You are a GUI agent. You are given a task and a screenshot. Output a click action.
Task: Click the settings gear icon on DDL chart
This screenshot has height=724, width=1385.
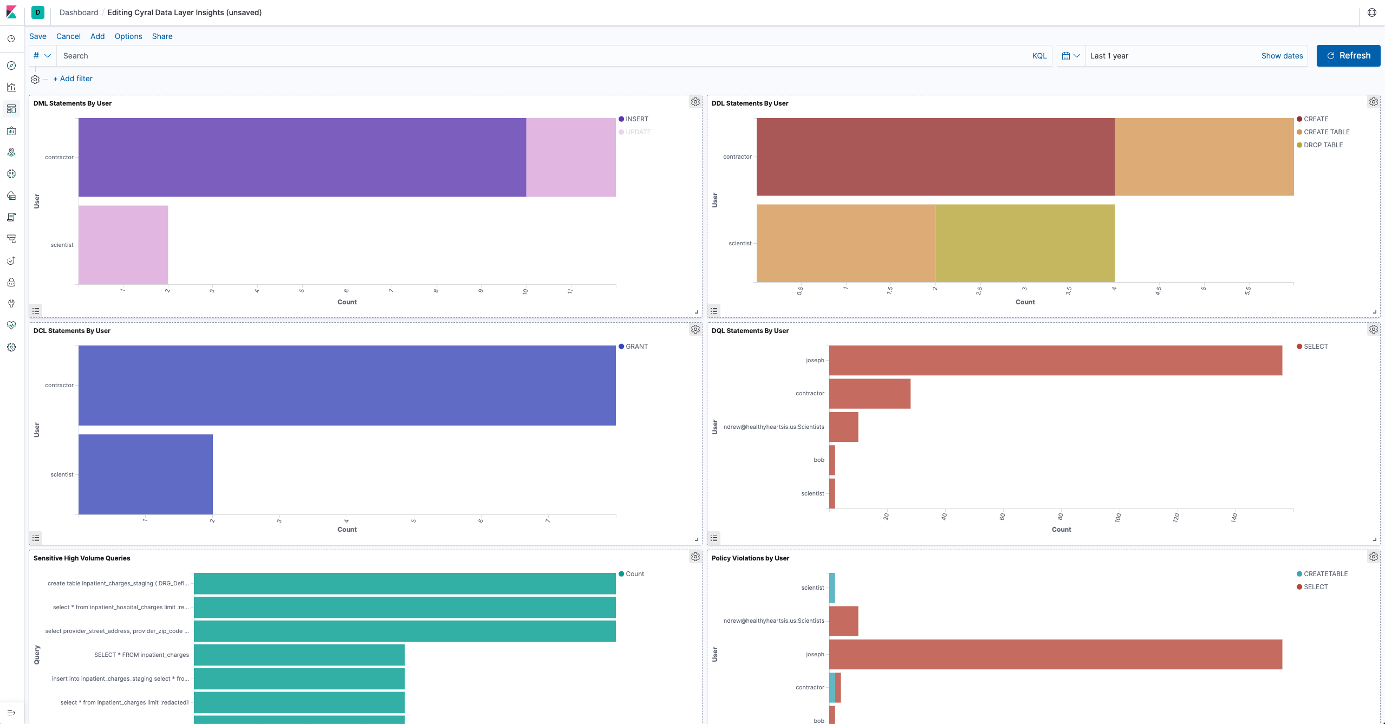point(1374,102)
